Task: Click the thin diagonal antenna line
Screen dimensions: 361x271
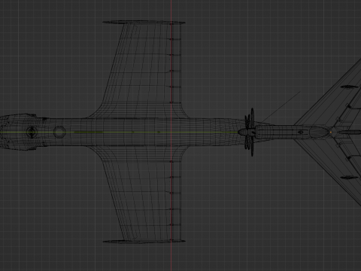Action: (x=281, y=107)
